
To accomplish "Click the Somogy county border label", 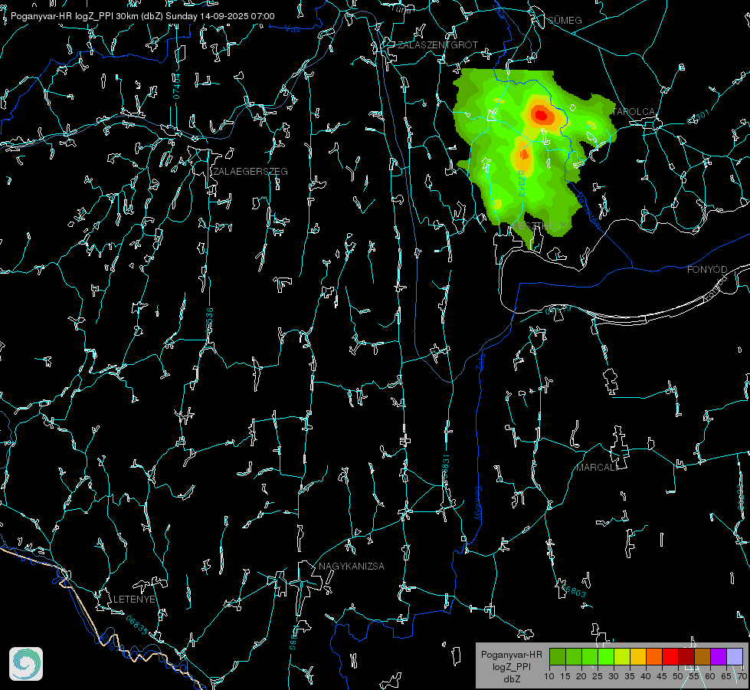I will [x=477, y=503].
